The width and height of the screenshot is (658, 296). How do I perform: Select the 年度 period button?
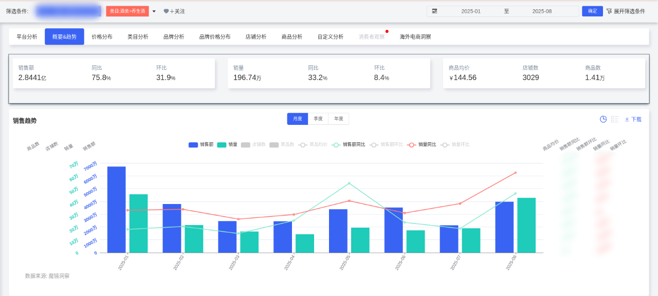pos(338,119)
